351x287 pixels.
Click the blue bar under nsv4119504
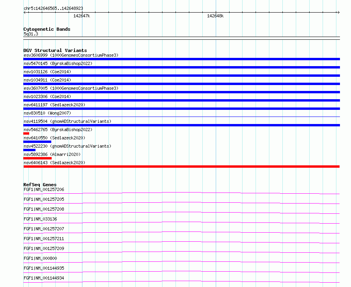(181, 125)
